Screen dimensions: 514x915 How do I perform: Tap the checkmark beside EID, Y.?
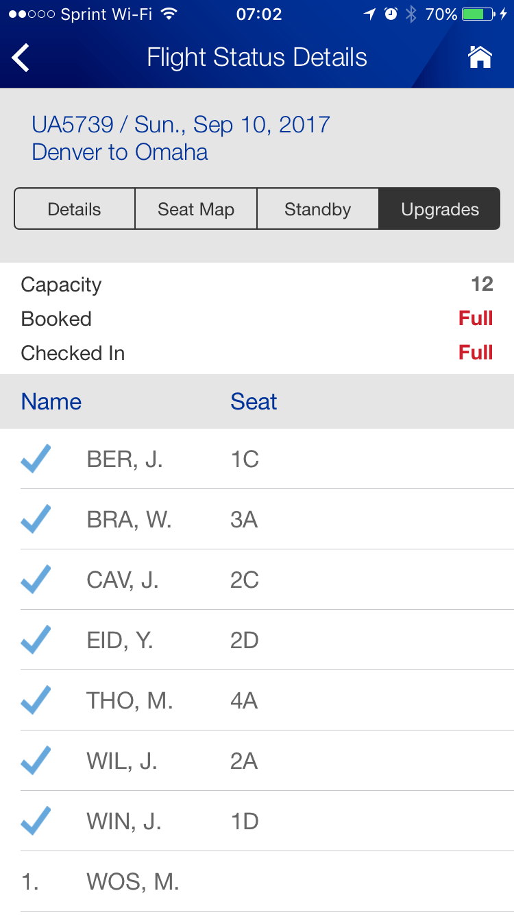coord(36,640)
